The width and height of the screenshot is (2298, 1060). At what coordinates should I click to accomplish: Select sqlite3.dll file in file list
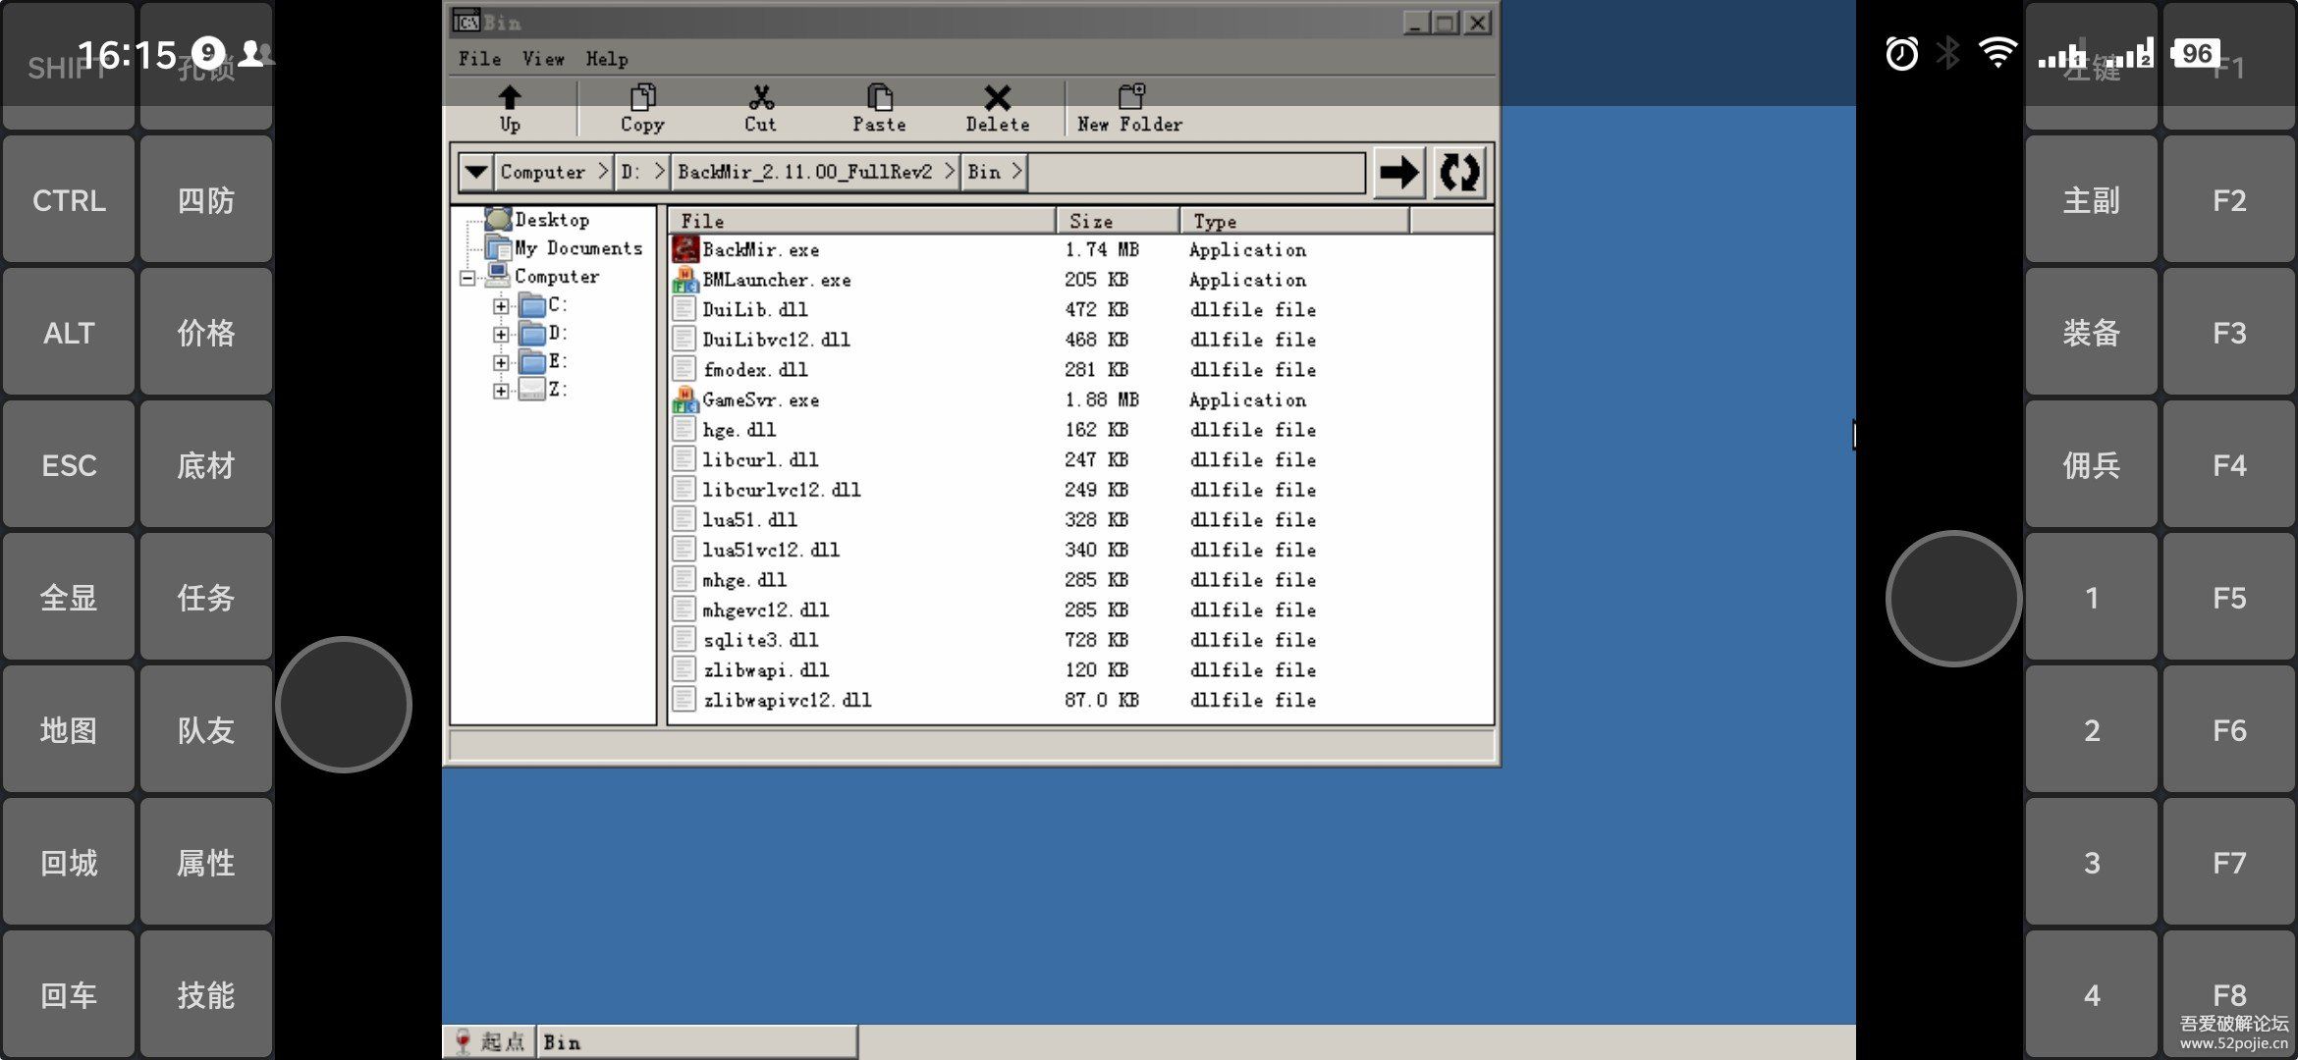pos(762,640)
